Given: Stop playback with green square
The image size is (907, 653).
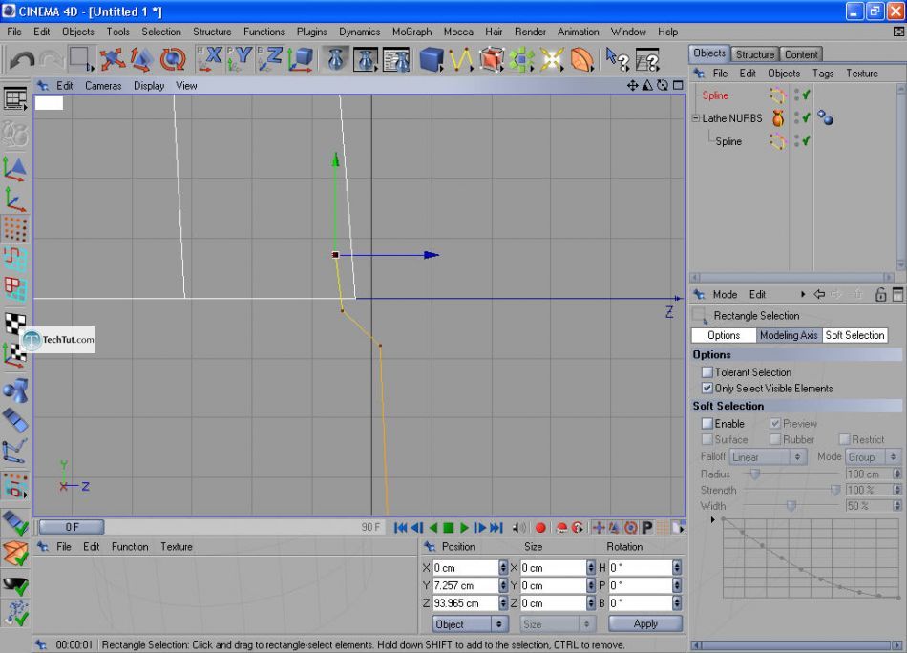Looking at the screenshot, I should tap(449, 528).
